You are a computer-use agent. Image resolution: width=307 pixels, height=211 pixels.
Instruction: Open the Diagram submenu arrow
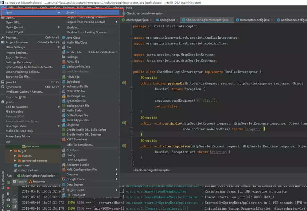click(x=116, y=174)
